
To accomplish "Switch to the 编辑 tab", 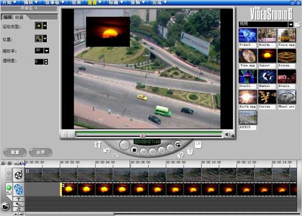I will click(8, 17).
